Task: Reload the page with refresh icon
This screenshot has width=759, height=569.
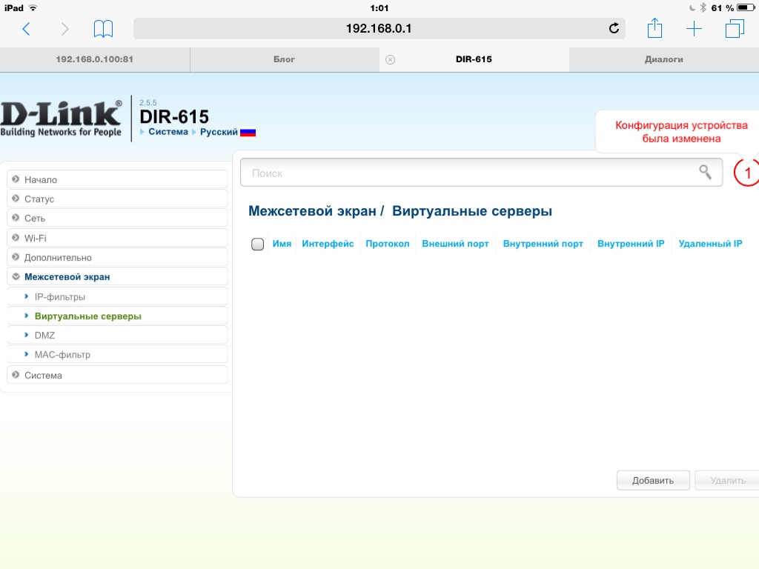Action: click(614, 29)
